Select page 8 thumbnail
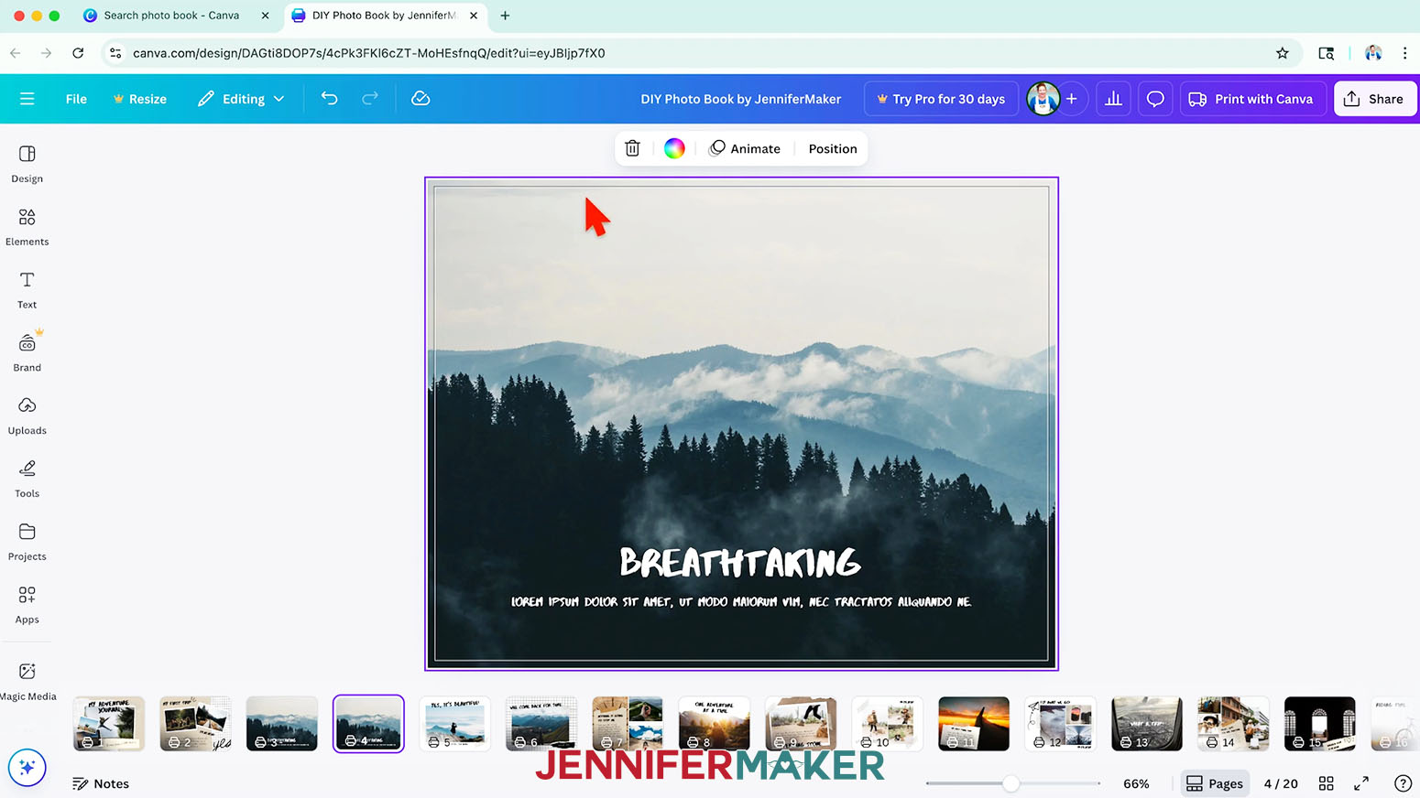Viewport: 1420px width, 798px height. point(715,724)
